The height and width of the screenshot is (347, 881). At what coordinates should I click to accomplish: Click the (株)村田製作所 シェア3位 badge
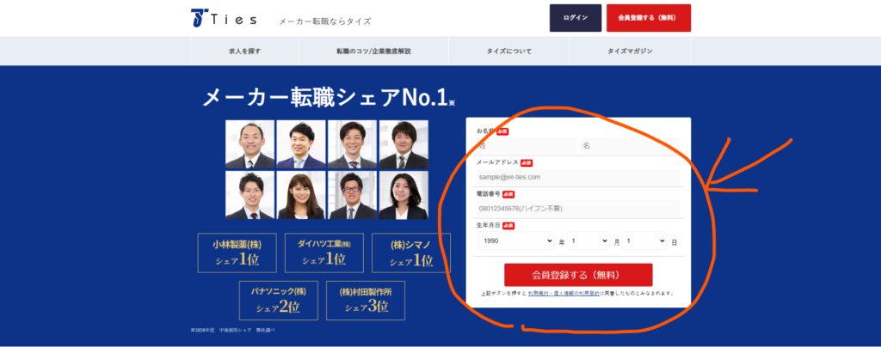pos(366,301)
